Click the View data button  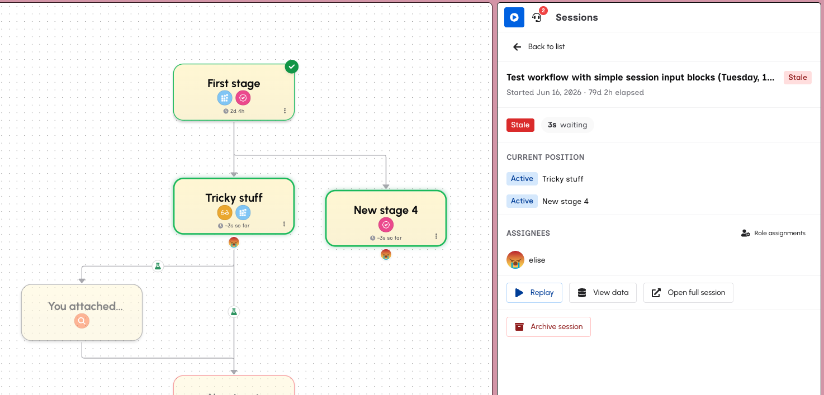coord(603,293)
